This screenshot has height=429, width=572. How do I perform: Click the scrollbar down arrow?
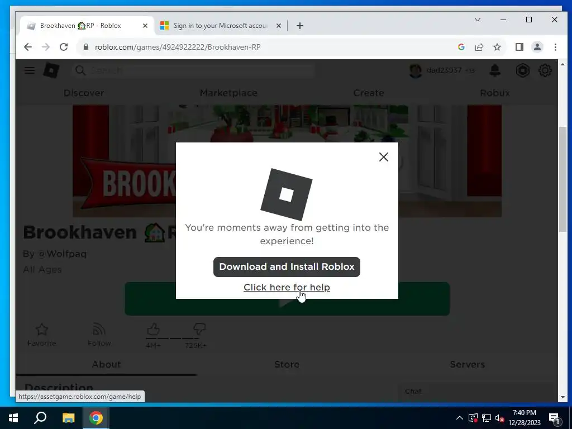562,397
